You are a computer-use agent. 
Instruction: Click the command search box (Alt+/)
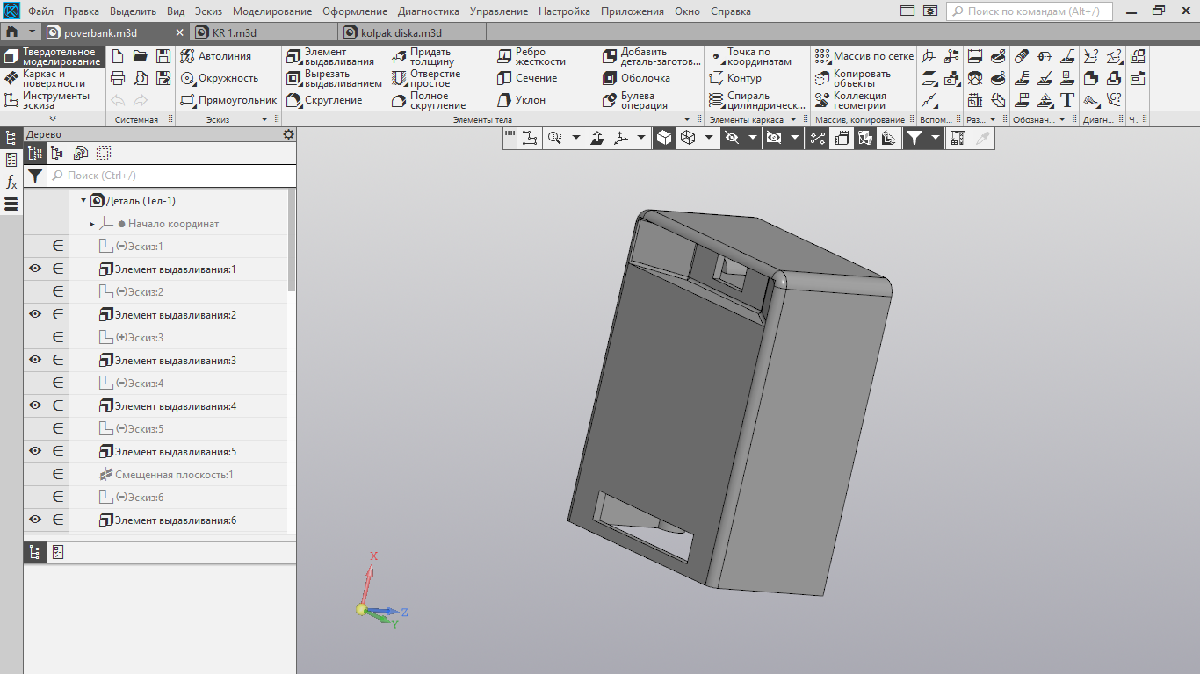coord(1029,11)
